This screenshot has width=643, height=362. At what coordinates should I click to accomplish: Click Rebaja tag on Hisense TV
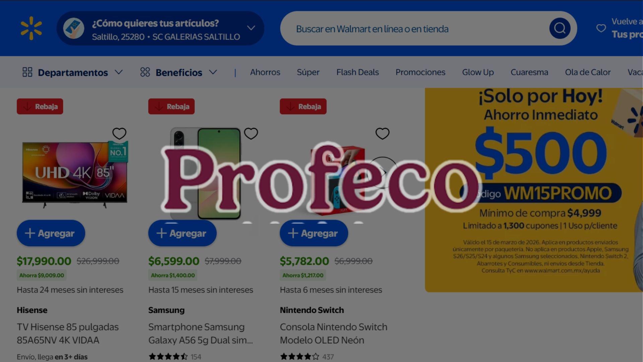point(40,107)
